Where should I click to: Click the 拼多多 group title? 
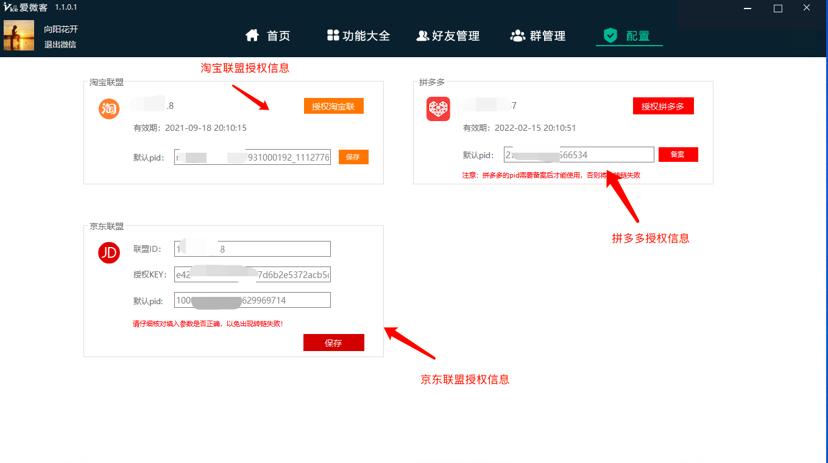point(432,82)
